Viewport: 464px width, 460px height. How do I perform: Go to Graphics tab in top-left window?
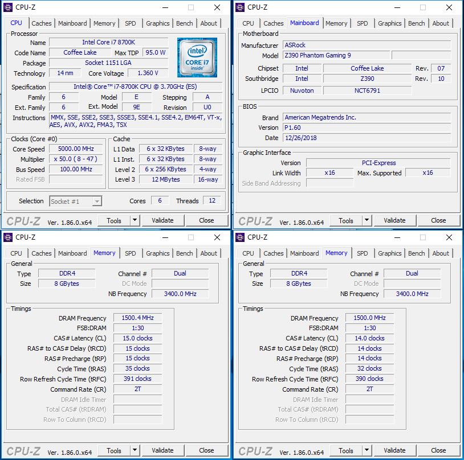[158, 23]
